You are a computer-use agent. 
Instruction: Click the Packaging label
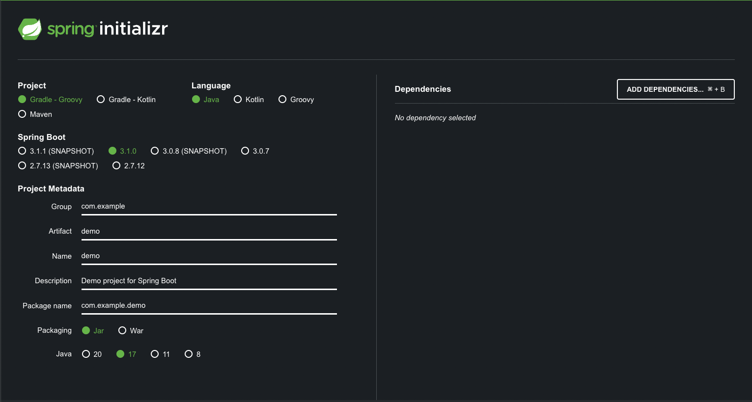click(55, 330)
